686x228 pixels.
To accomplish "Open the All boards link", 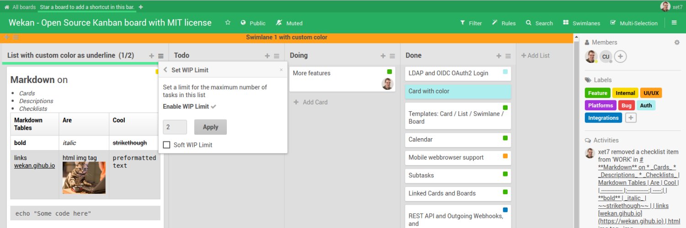I will [24, 7].
